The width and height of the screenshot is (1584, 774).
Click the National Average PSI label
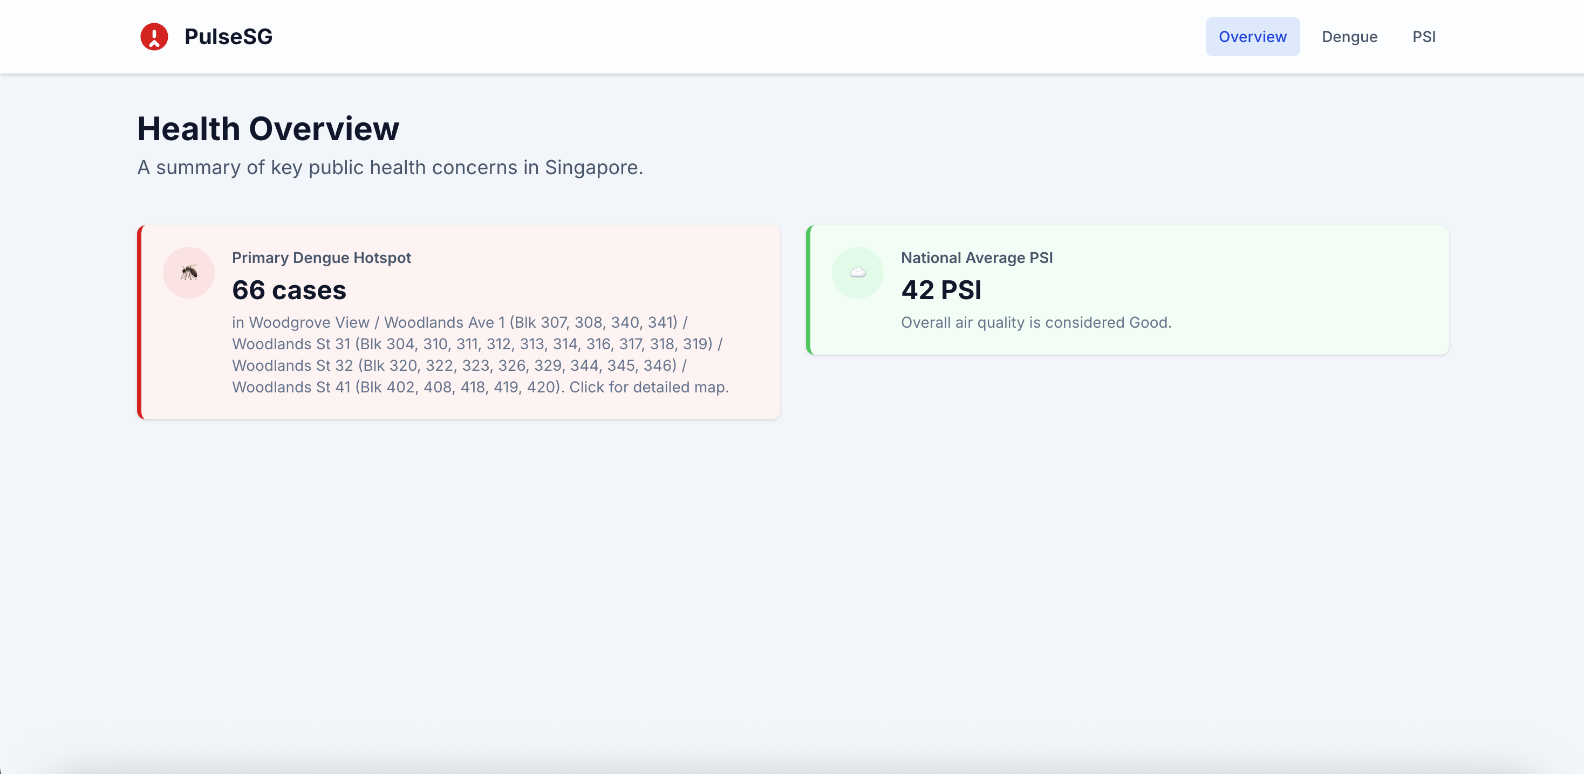coord(977,258)
